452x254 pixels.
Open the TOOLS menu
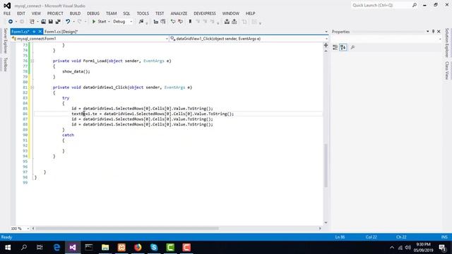click(143, 13)
